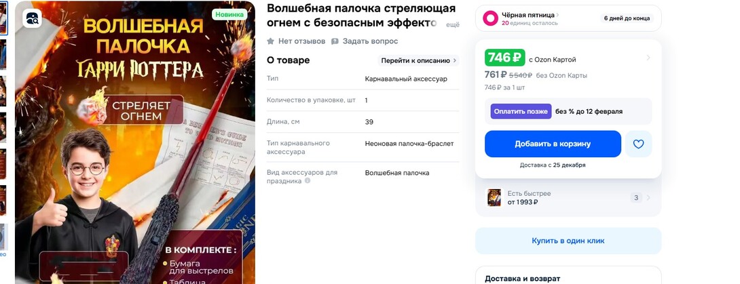Click the visual search icon on product image
The width and height of the screenshot is (740, 284).
[32, 18]
